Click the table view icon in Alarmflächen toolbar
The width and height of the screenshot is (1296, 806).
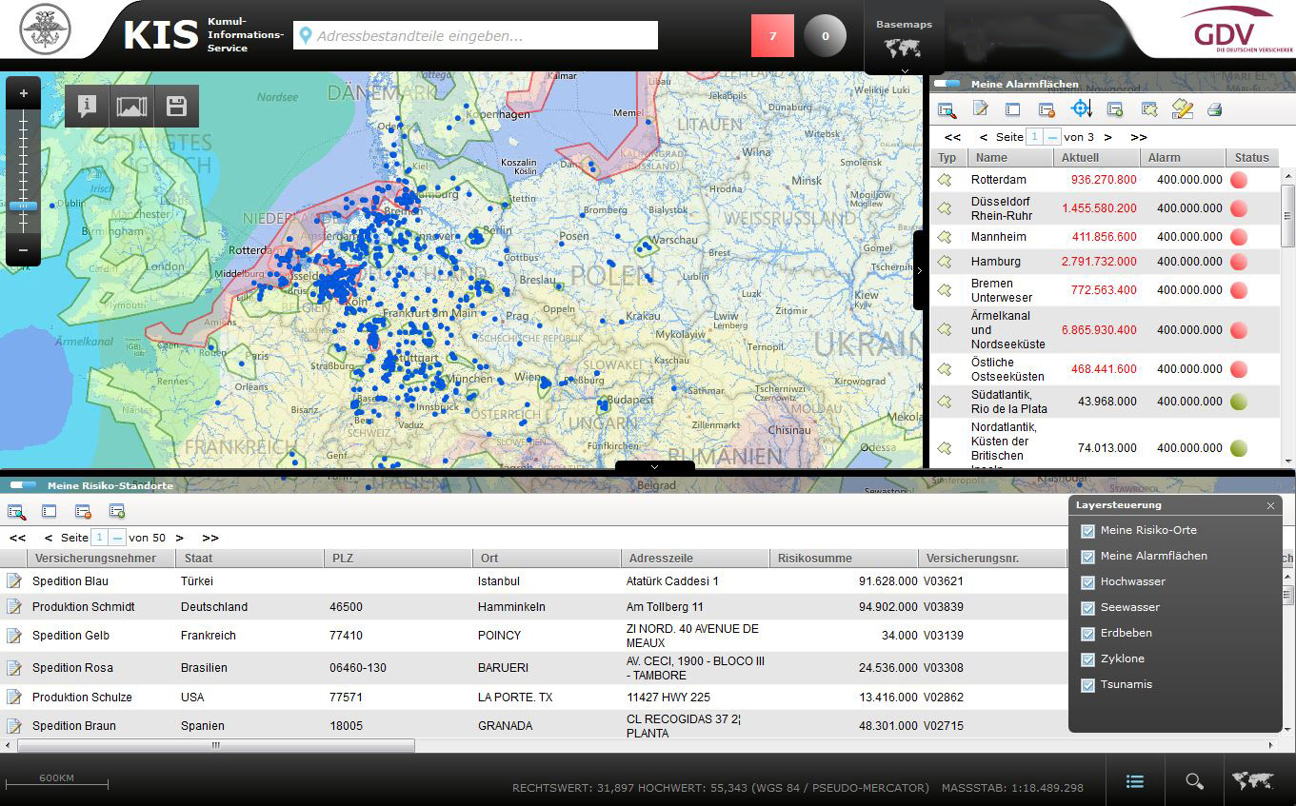[1013, 109]
